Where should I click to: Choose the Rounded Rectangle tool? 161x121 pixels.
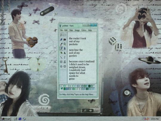pos(65,66)
